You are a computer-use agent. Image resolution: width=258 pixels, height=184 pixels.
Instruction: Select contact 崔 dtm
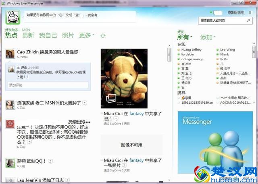pyautogui.click(x=186, y=64)
